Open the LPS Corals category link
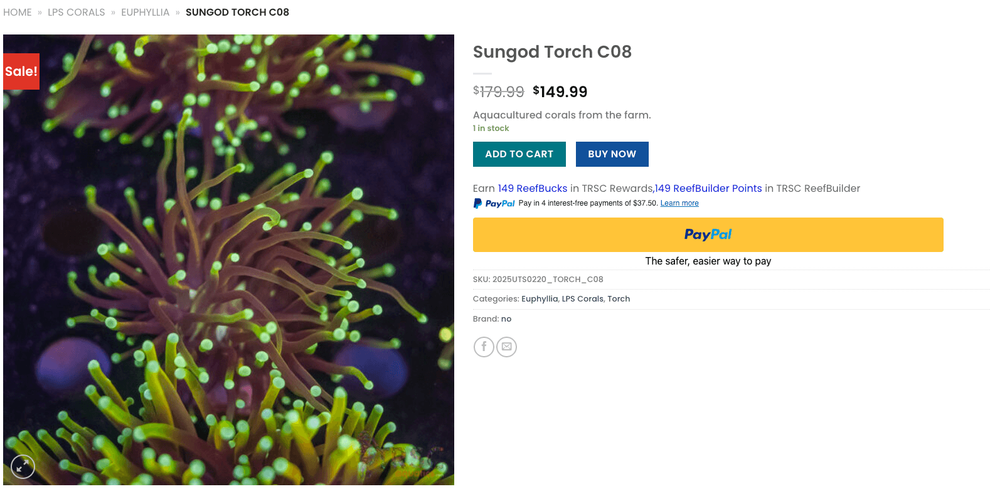The width and height of the screenshot is (990, 494). [x=583, y=298]
